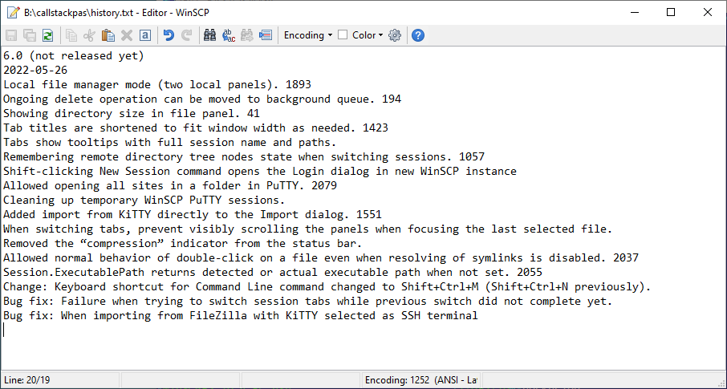Open editor preferences gear icon
727x389 pixels.
tap(395, 35)
